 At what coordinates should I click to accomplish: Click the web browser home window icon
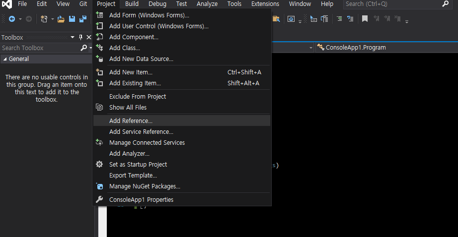tap(291, 19)
